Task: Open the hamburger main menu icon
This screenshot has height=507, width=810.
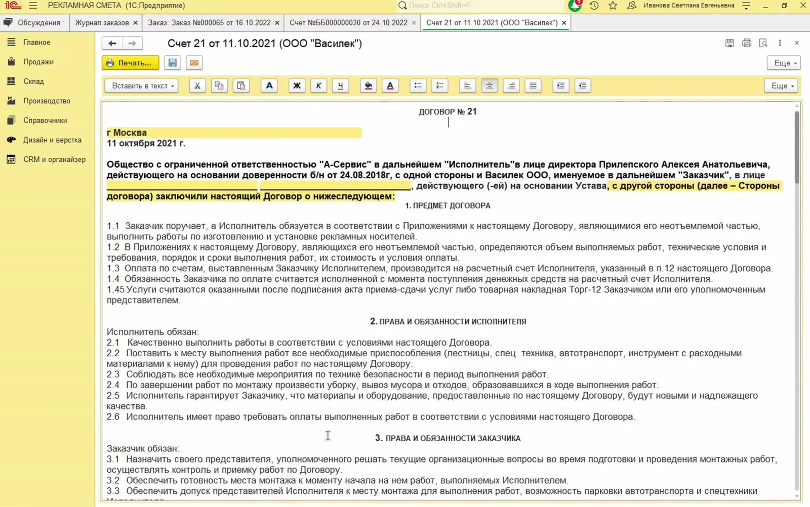Action: [33, 6]
